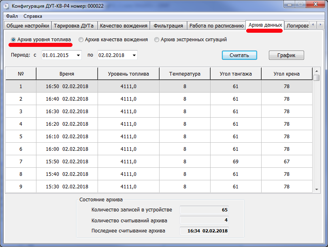Image resolution: width=328 pixels, height=247 pixels.
Task: Click the Время column header
Action: [x=67, y=74]
